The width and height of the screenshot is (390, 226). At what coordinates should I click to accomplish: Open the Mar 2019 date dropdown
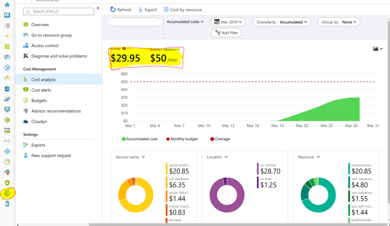tap(228, 22)
